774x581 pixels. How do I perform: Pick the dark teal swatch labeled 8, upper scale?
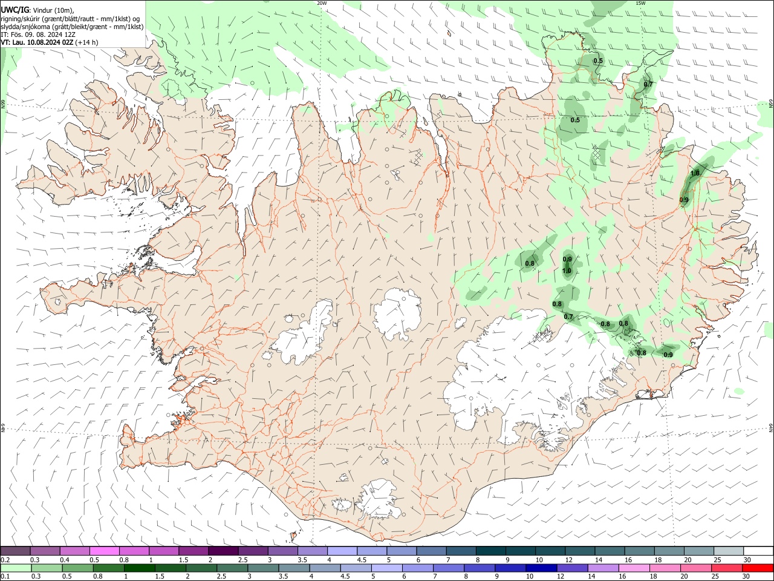point(491,551)
